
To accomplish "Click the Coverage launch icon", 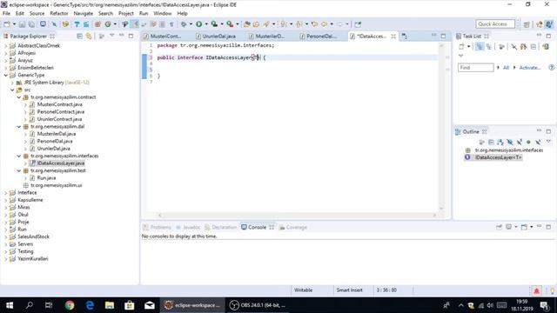I will [x=214, y=24].
